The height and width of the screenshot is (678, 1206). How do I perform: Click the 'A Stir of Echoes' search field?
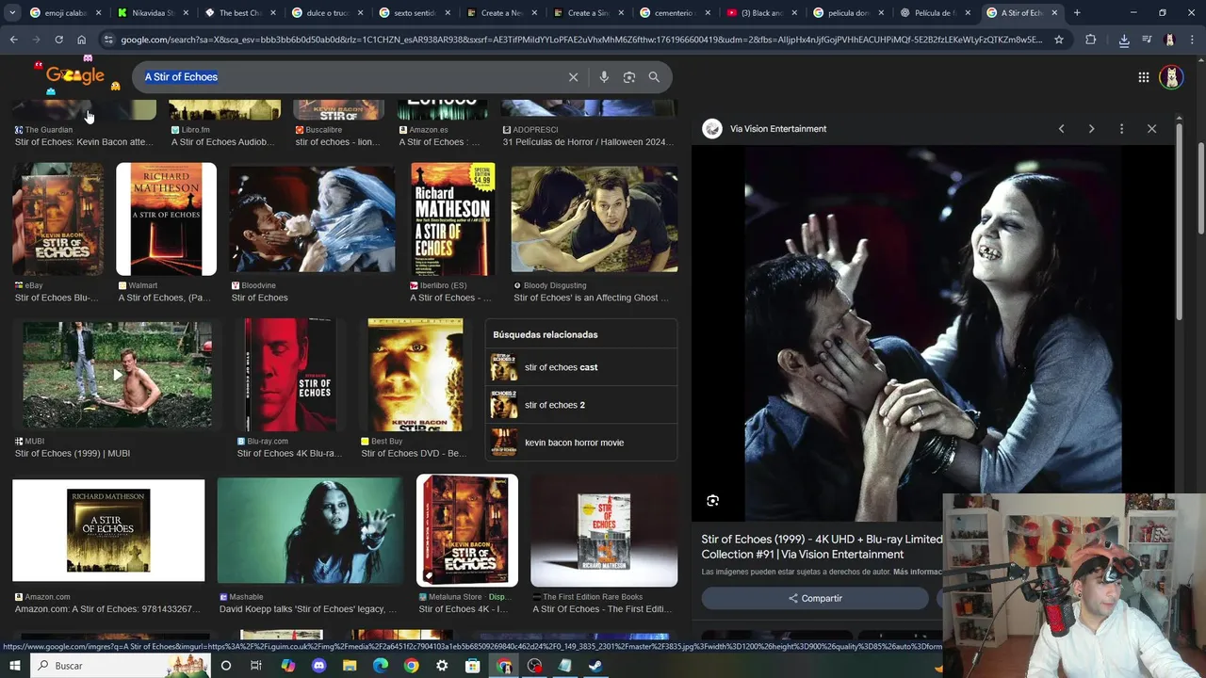pos(349,77)
